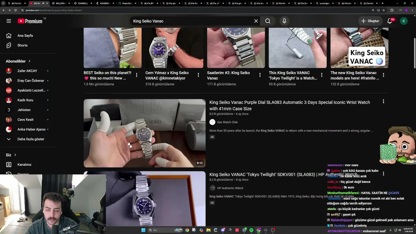Click the taskbar Ara search box

click(x=165, y=230)
